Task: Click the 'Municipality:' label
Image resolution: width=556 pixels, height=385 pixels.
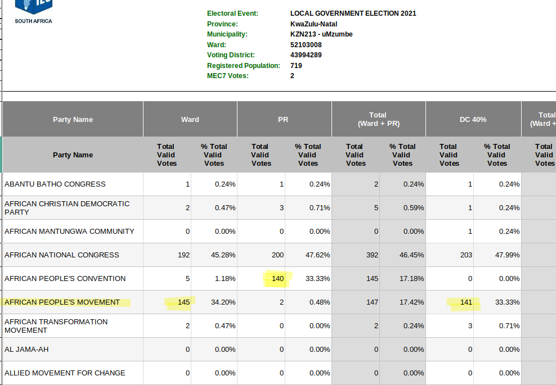Action: [x=227, y=34]
